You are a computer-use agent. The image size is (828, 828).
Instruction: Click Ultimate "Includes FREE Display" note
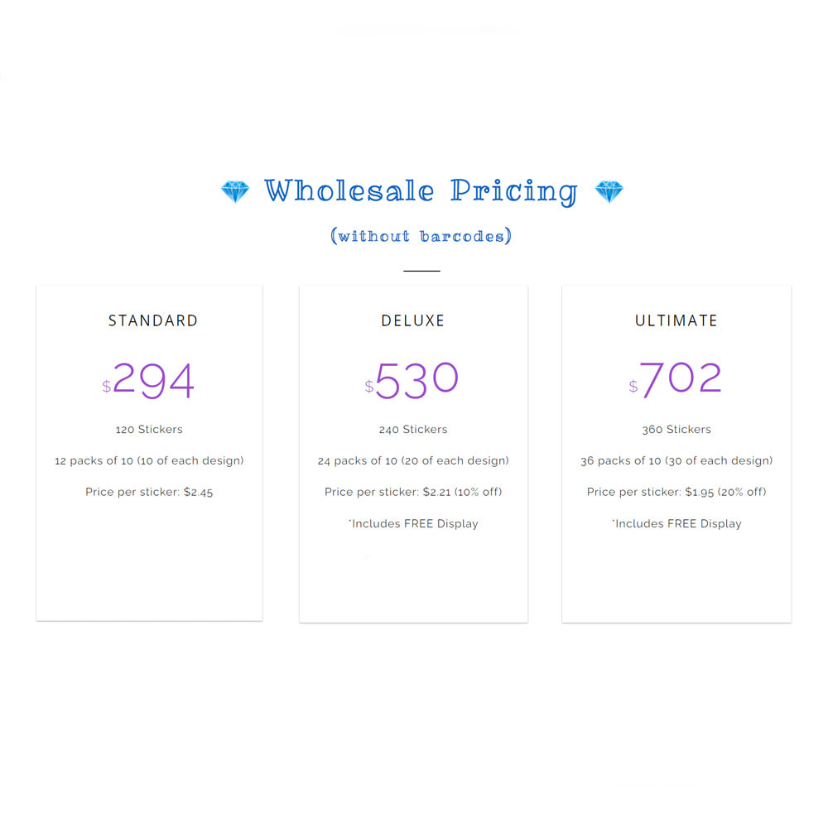coord(676,523)
